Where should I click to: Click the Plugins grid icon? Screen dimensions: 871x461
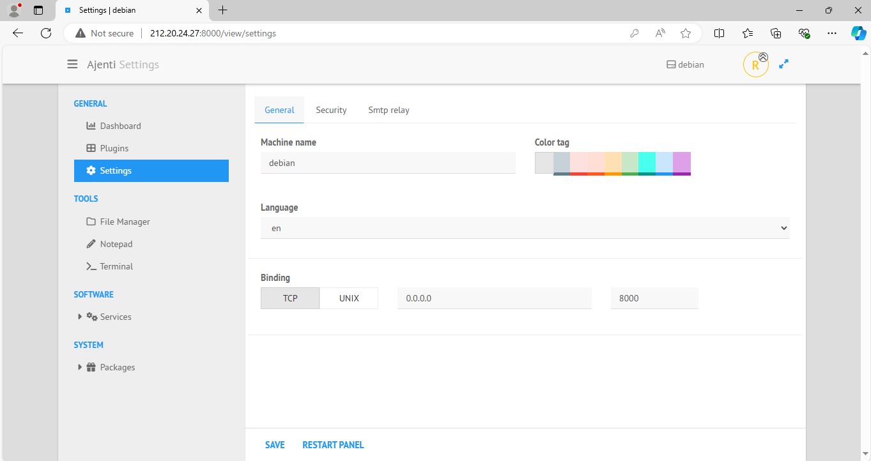(x=91, y=148)
